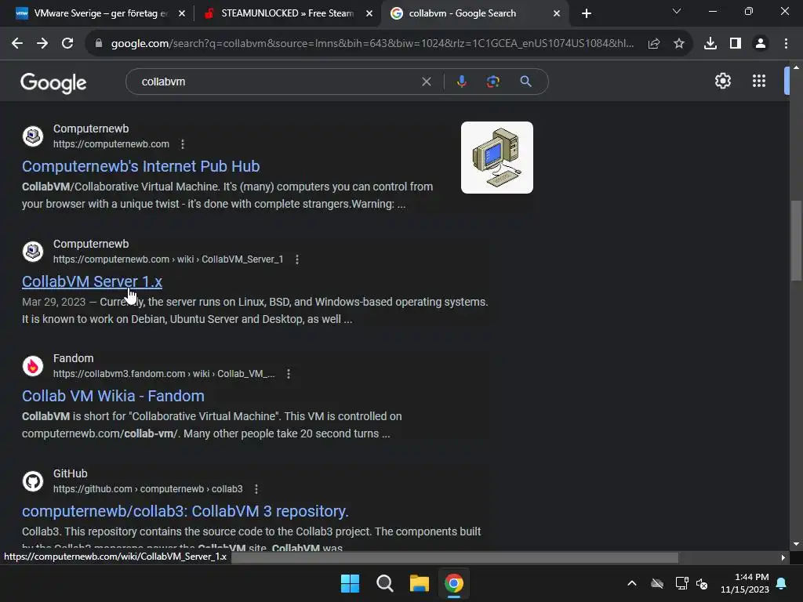Open the notification bell in tray
803x602 pixels.
tap(782, 583)
